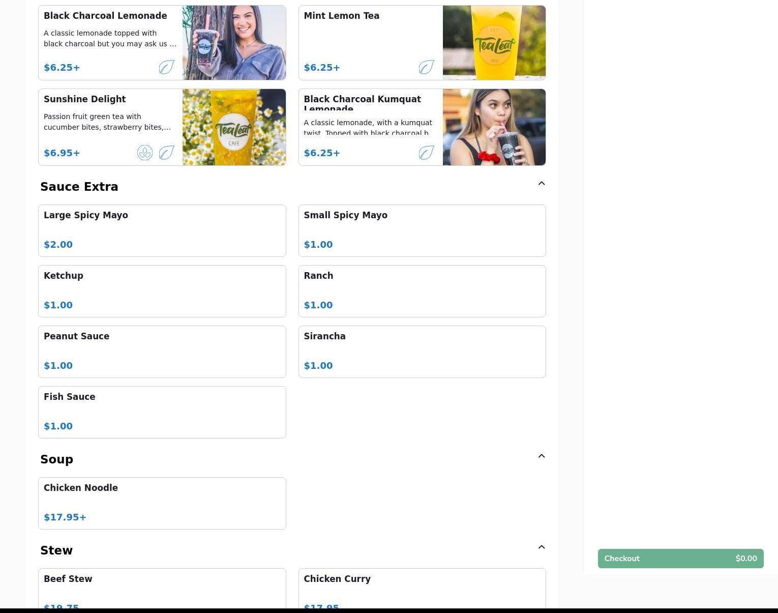Open Black Charcoal Kumquat Lemonade photo
The height and width of the screenshot is (613, 778).
(494, 127)
